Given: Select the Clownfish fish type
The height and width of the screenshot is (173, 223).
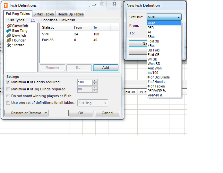Looking at the screenshot, I should [20, 26].
